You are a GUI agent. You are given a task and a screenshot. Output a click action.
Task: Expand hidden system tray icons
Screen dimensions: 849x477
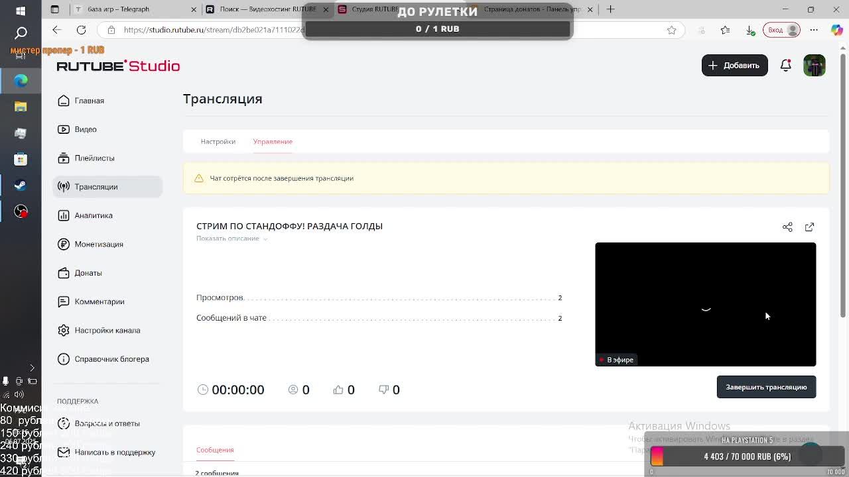click(x=32, y=368)
